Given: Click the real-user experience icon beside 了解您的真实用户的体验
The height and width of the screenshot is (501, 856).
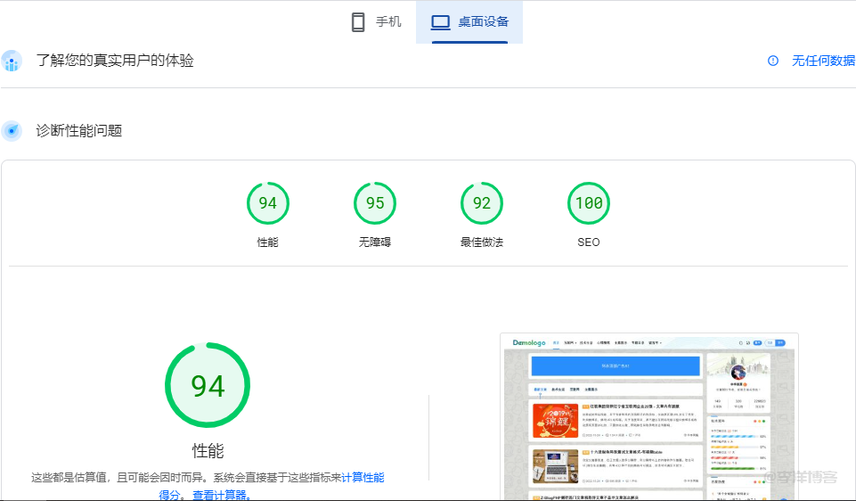Looking at the screenshot, I should (12, 61).
